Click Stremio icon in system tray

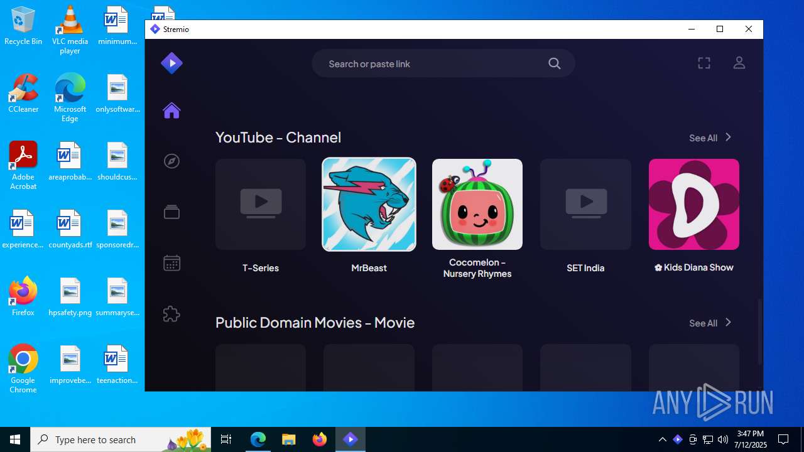(678, 439)
